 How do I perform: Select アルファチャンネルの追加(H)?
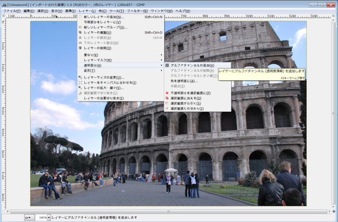coord(198,65)
